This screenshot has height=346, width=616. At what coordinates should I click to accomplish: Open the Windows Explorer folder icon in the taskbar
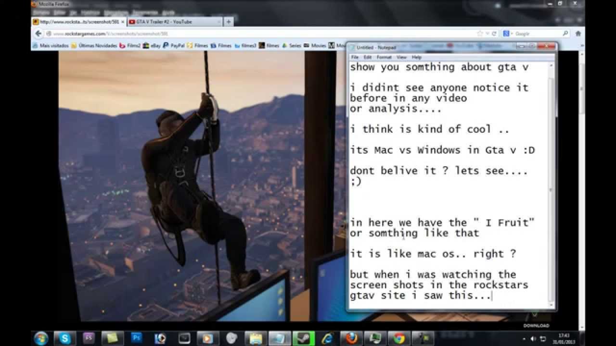[256, 338]
